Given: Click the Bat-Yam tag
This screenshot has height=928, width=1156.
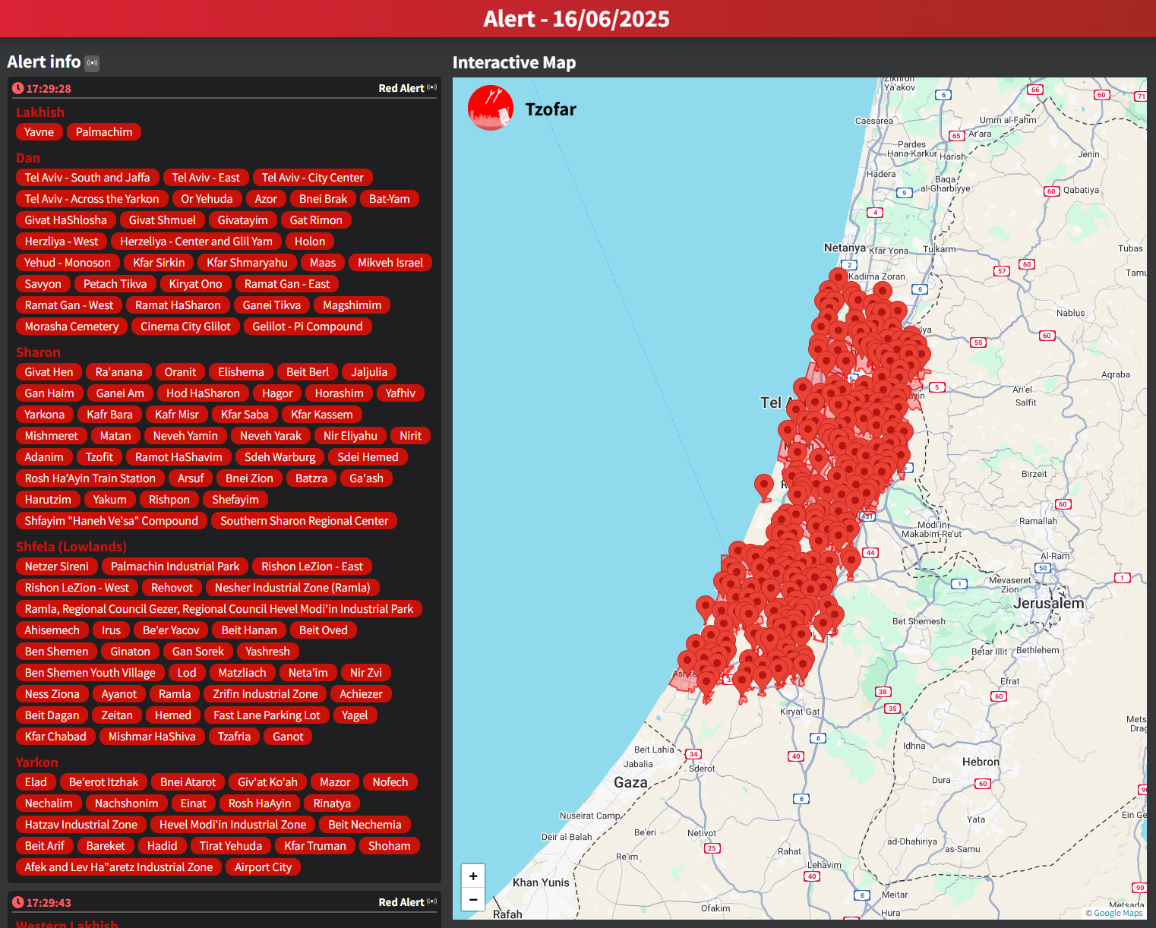Looking at the screenshot, I should pos(390,199).
